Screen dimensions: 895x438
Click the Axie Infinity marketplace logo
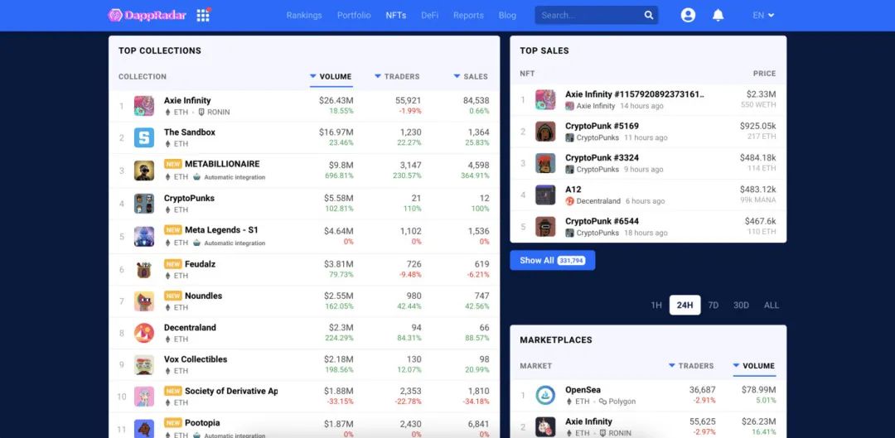545,427
